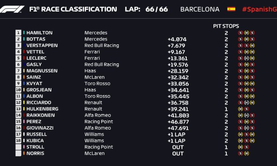Click the Spanish flag icon
Screen dimensions: 277x166
231,9
